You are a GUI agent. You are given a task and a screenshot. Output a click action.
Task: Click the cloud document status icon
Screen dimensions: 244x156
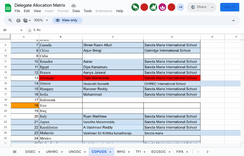73,6
